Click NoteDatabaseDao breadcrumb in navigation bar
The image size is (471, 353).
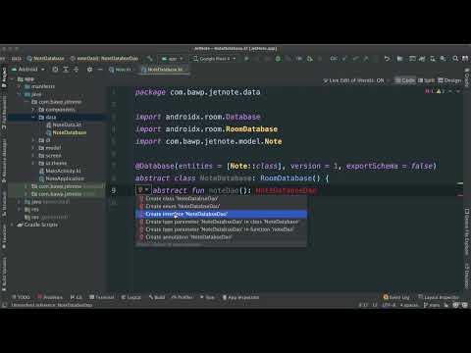(x=104, y=59)
